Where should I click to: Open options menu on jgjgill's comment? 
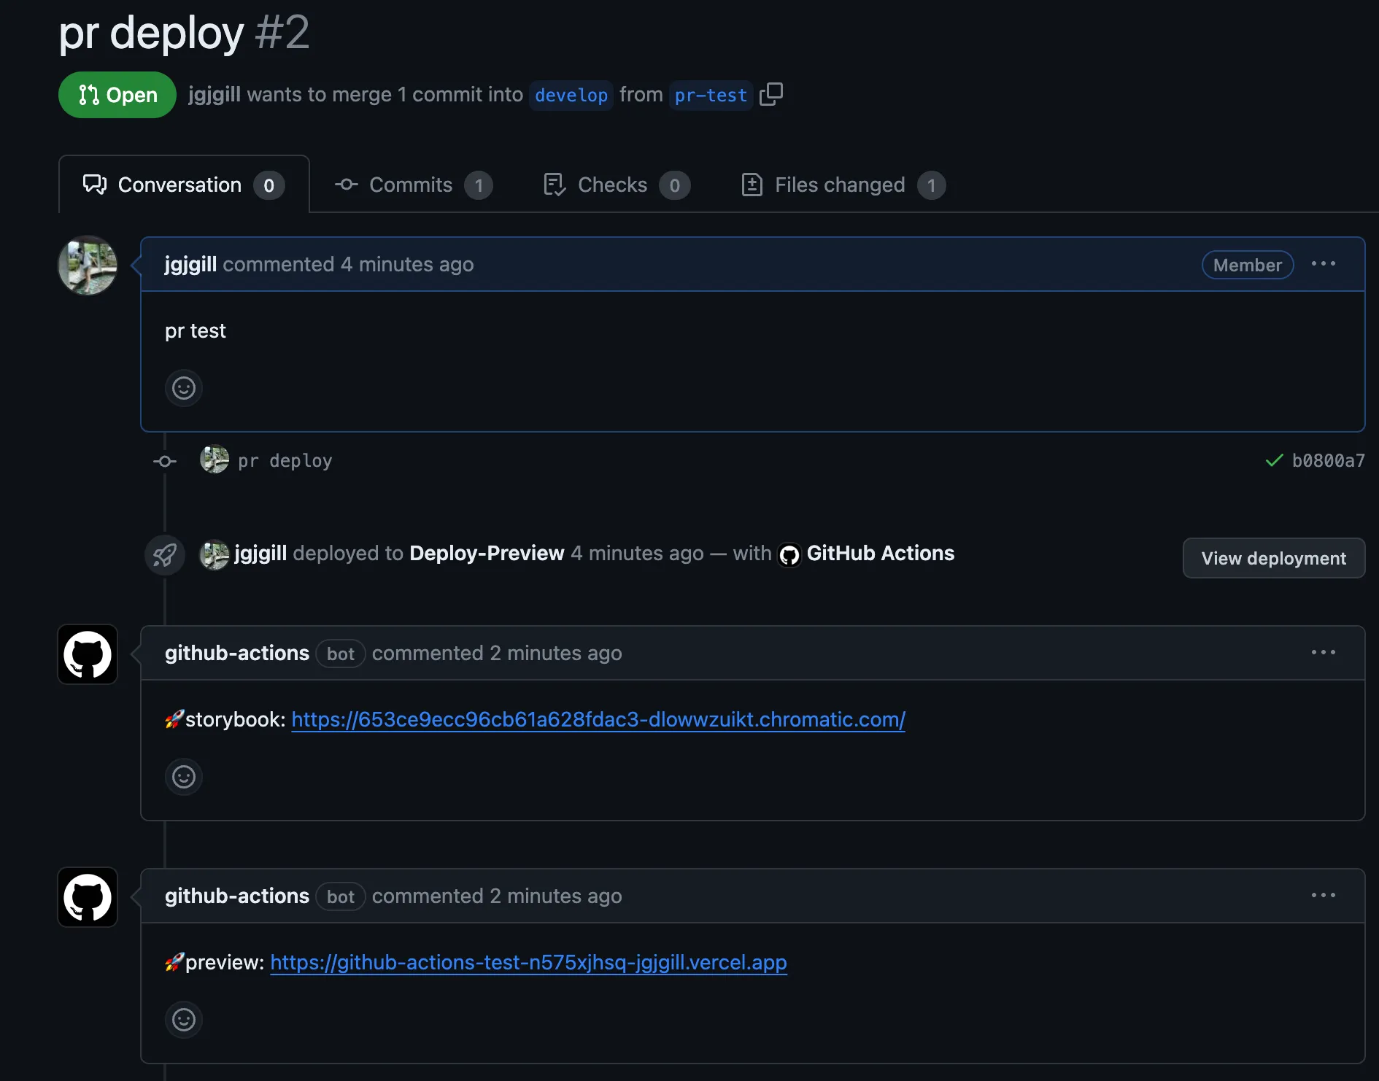tap(1324, 264)
